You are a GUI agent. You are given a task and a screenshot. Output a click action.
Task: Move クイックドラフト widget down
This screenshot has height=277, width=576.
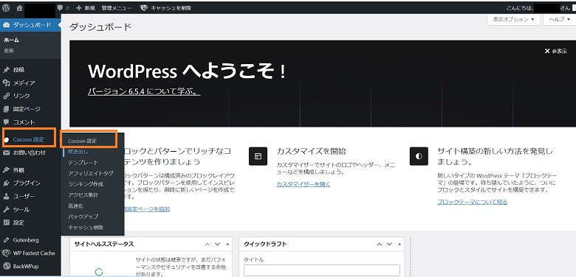tap(389, 244)
